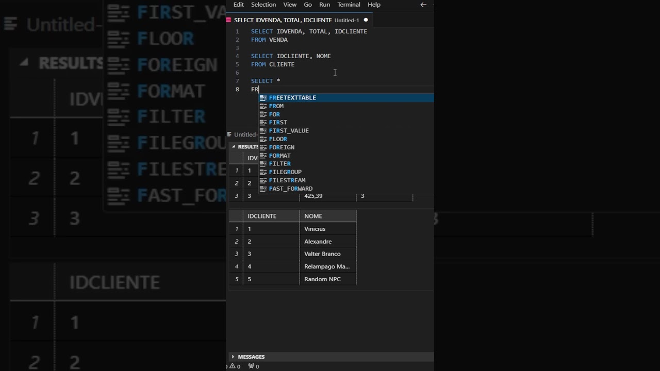The width and height of the screenshot is (660, 371).
Task: Click line number 6 in gutter
Action: (x=237, y=73)
